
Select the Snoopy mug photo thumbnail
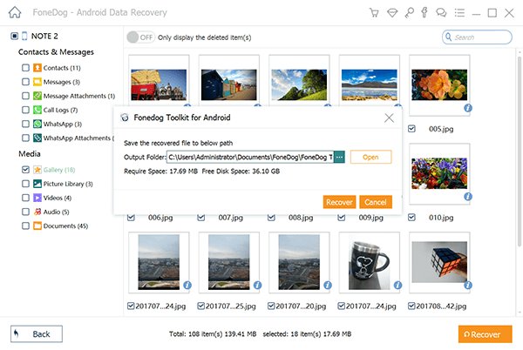tap(370, 262)
